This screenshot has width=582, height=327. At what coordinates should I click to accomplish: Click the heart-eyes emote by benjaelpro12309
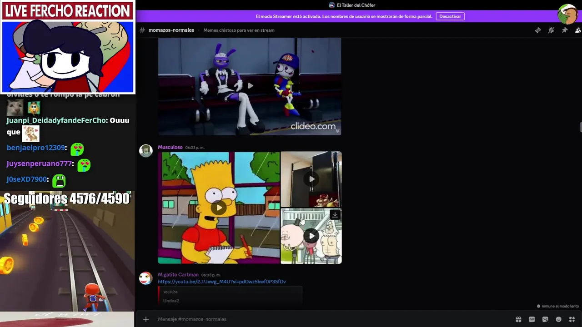tap(77, 149)
